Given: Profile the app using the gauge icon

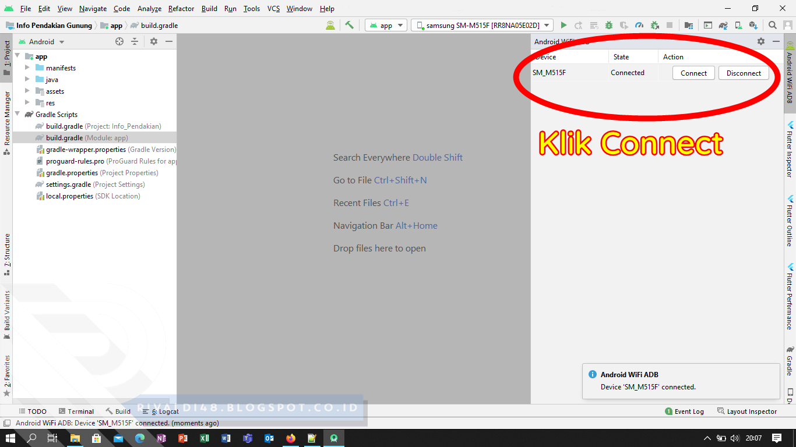Looking at the screenshot, I should click(639, 25).
